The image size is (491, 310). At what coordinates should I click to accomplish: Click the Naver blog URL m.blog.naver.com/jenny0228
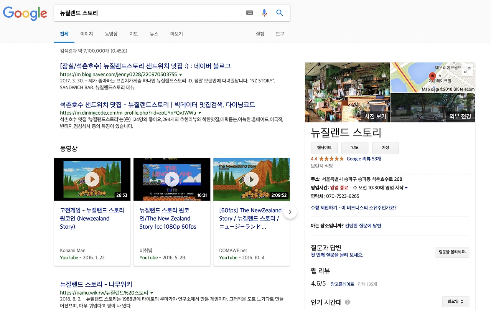pos(119,74)
